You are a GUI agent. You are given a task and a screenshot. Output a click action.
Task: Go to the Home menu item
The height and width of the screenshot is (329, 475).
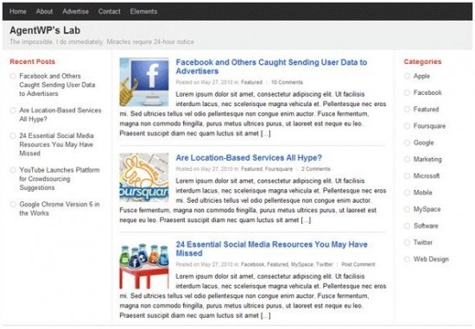[x=18, y=11]
